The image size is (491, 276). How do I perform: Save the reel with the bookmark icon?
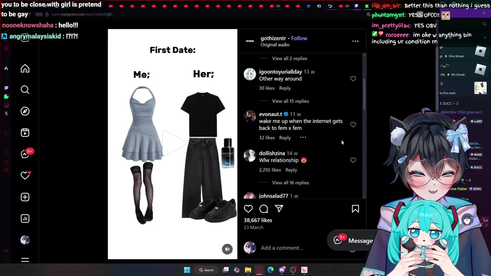pos(355,209)
